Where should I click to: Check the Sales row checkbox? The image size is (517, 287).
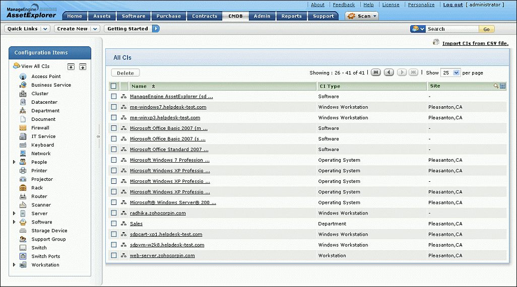[x=114, y=224]
